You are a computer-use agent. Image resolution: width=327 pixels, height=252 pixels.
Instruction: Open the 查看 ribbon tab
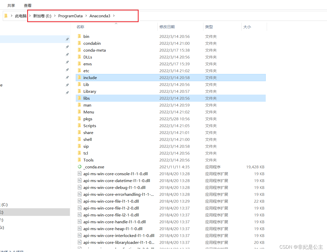[x=28, y=5]
